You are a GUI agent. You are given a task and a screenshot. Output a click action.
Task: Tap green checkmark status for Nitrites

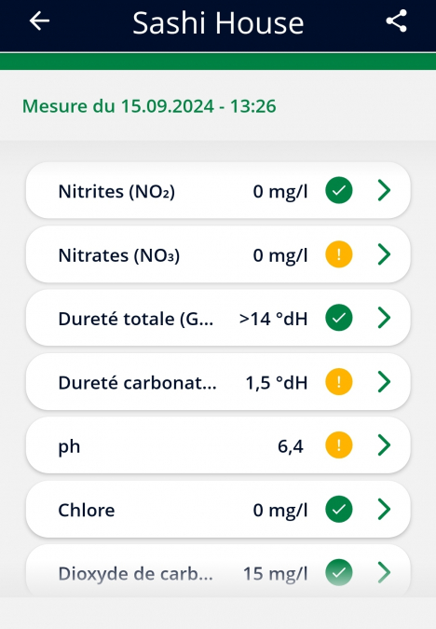(339, 190)
